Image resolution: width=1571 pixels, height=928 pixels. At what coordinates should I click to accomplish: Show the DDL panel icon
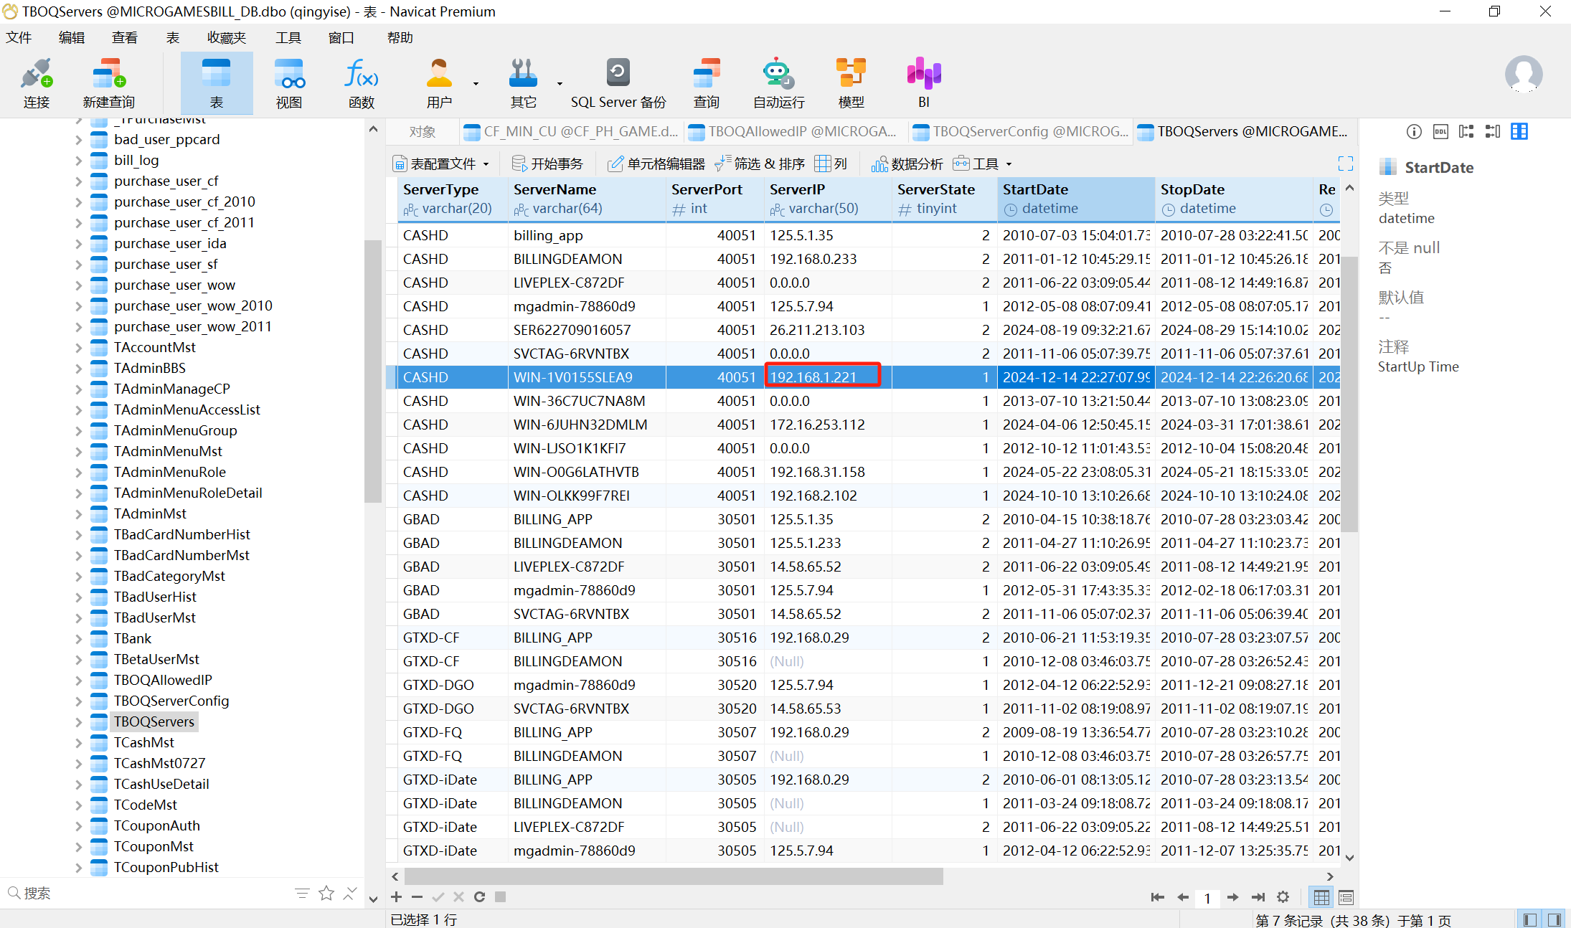tap(1440, 131)
